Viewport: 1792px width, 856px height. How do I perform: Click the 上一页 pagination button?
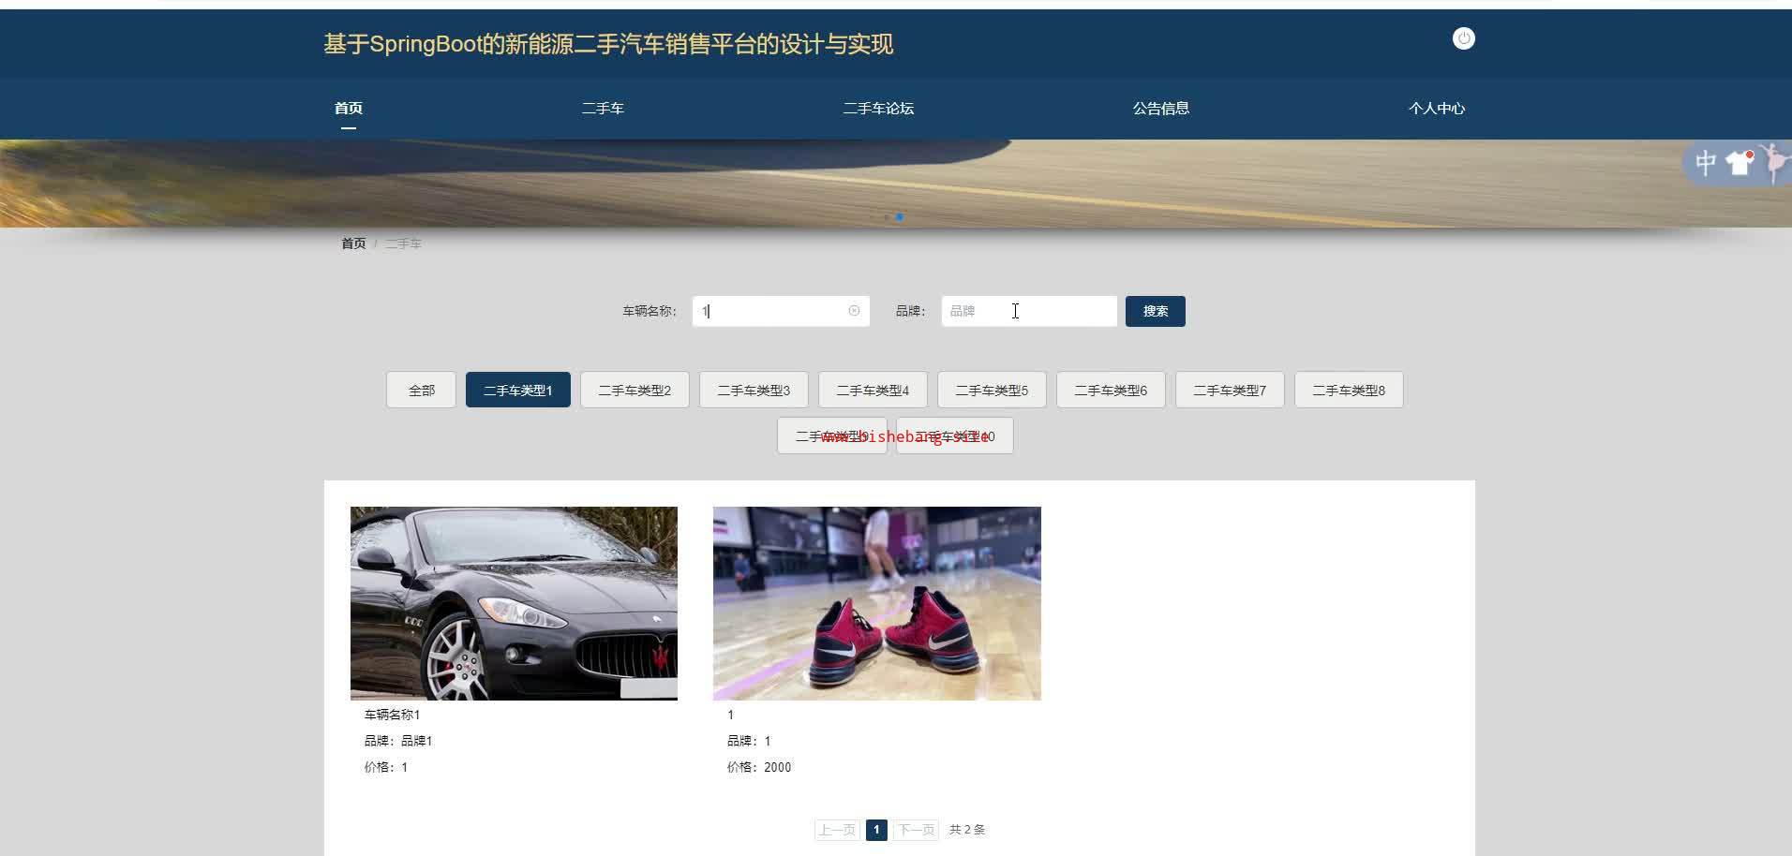point(837,830)
